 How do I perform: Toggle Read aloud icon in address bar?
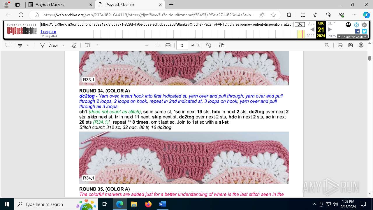262,15
